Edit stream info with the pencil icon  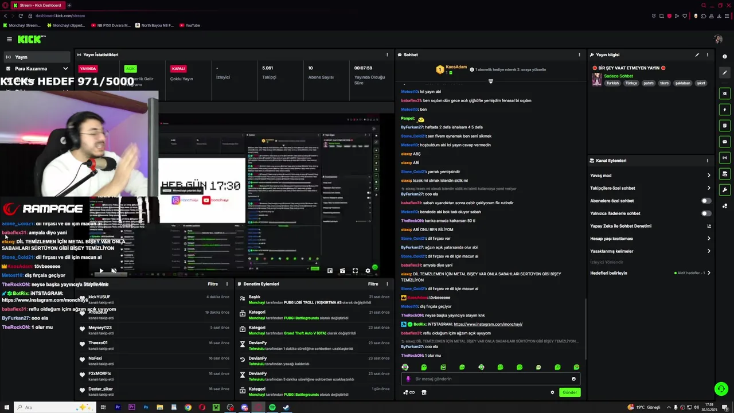[697, 54]
